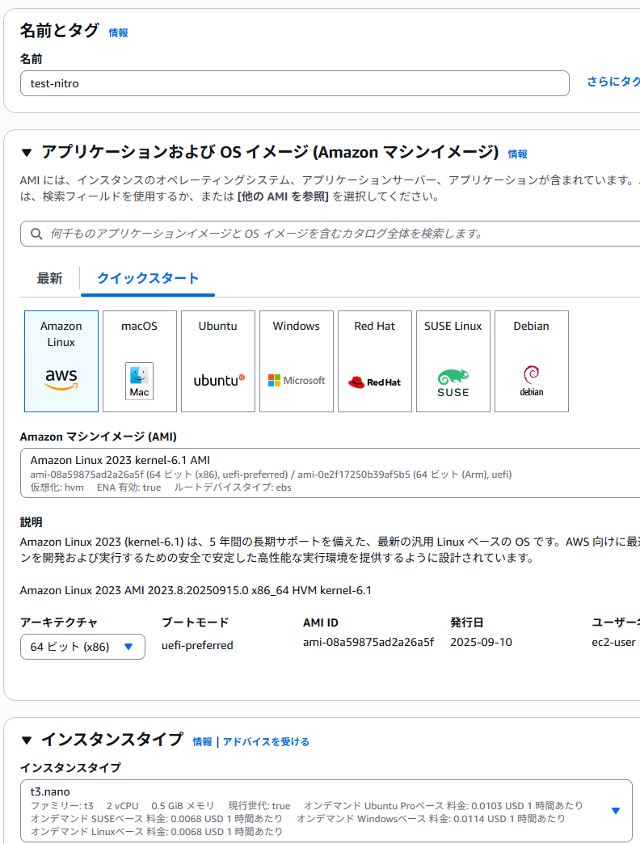Open 情報 link next to 名前とタグ
The image size is (640, 844).
(x=118, y=33)
